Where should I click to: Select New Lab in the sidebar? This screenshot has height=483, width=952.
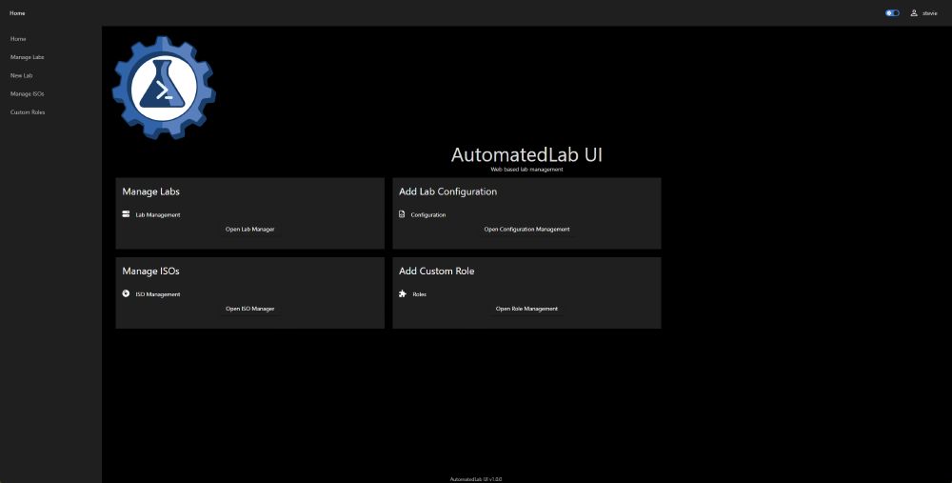click(21, 75)
